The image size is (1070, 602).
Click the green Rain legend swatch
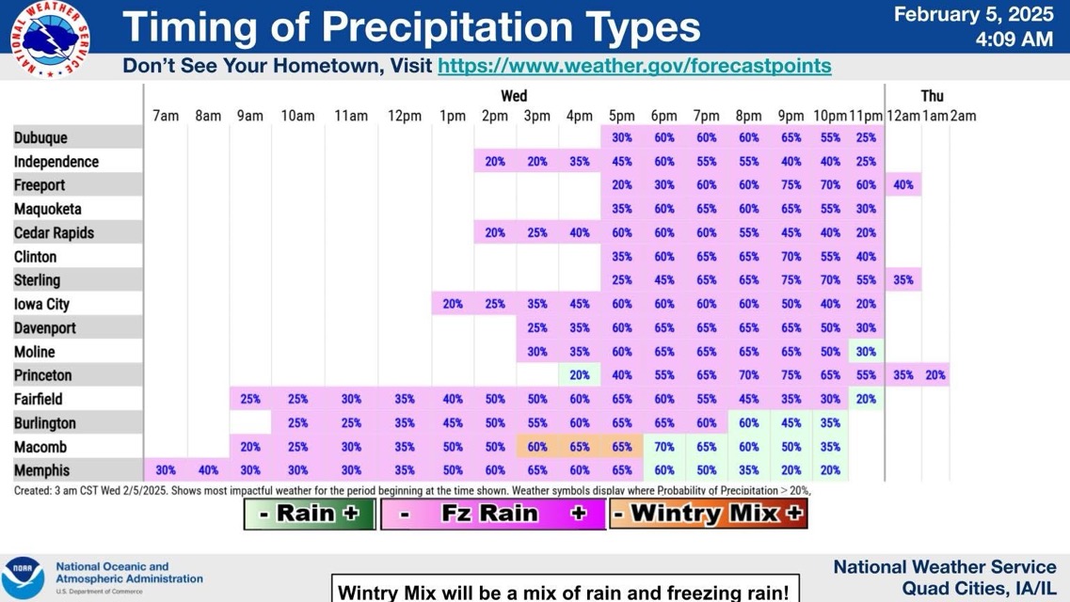(310, 514)
